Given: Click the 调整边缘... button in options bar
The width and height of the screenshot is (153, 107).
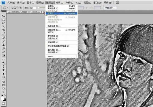Looking at the screenshot, I should pyautogui.click(x=110, y=8).
